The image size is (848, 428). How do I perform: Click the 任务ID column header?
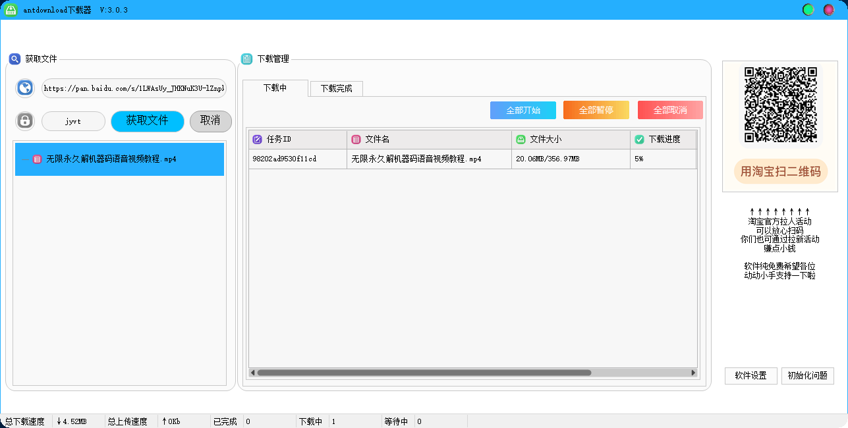pyautogui.click(x=298, y=140)
